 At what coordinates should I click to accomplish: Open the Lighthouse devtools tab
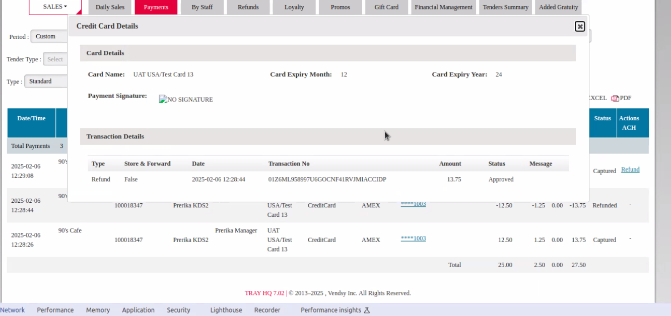pos(226,310)
